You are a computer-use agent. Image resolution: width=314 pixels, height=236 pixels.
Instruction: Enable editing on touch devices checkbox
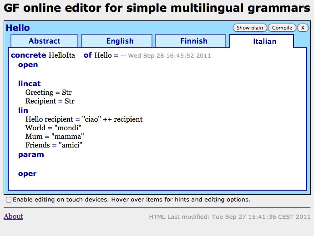tap(9, 200)
